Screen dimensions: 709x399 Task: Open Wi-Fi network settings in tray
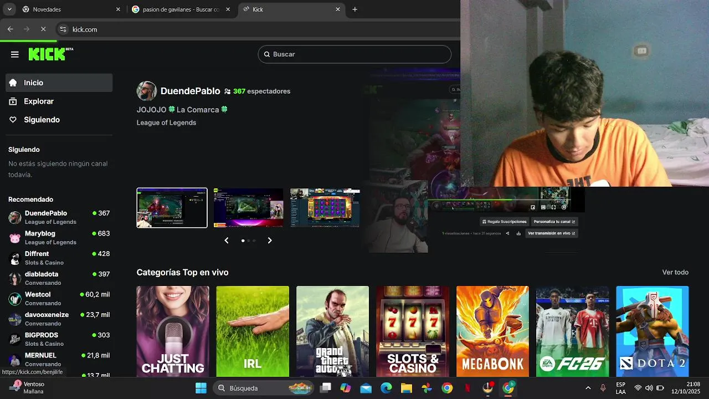(638, 388)
